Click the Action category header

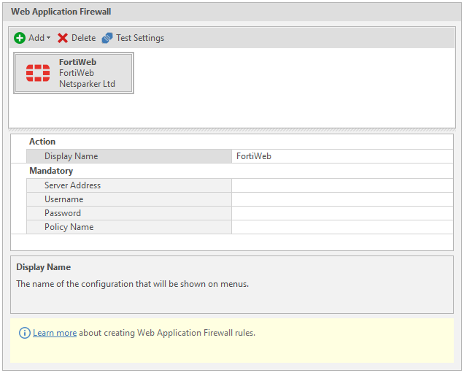coord(42,142)
